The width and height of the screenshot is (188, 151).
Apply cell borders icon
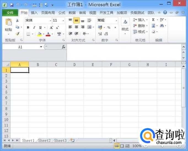tap(28, 34)
